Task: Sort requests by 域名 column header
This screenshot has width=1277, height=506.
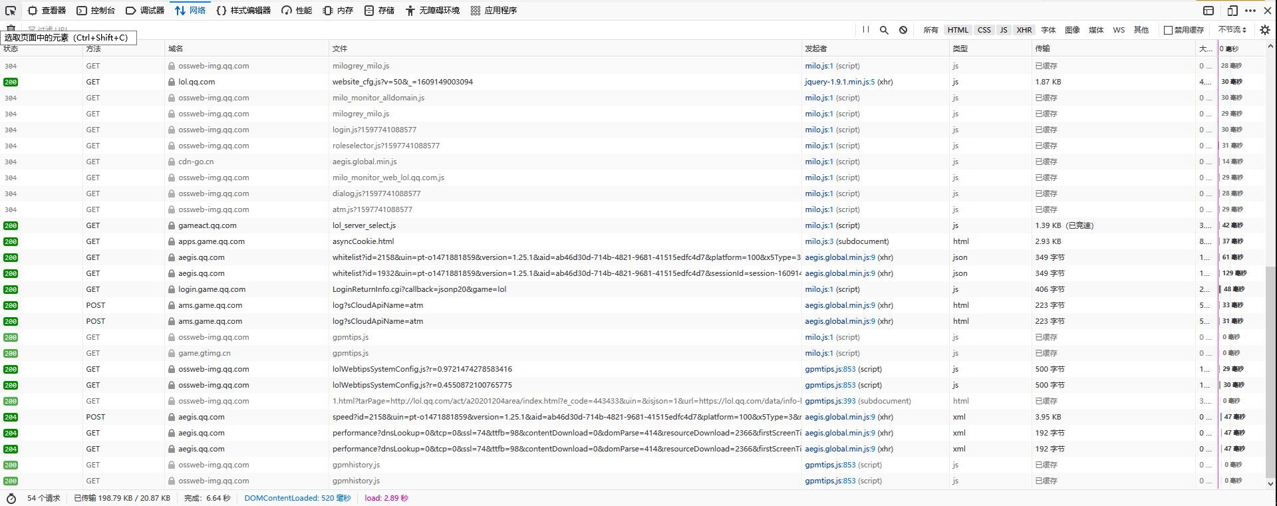Action: [176, 49]
